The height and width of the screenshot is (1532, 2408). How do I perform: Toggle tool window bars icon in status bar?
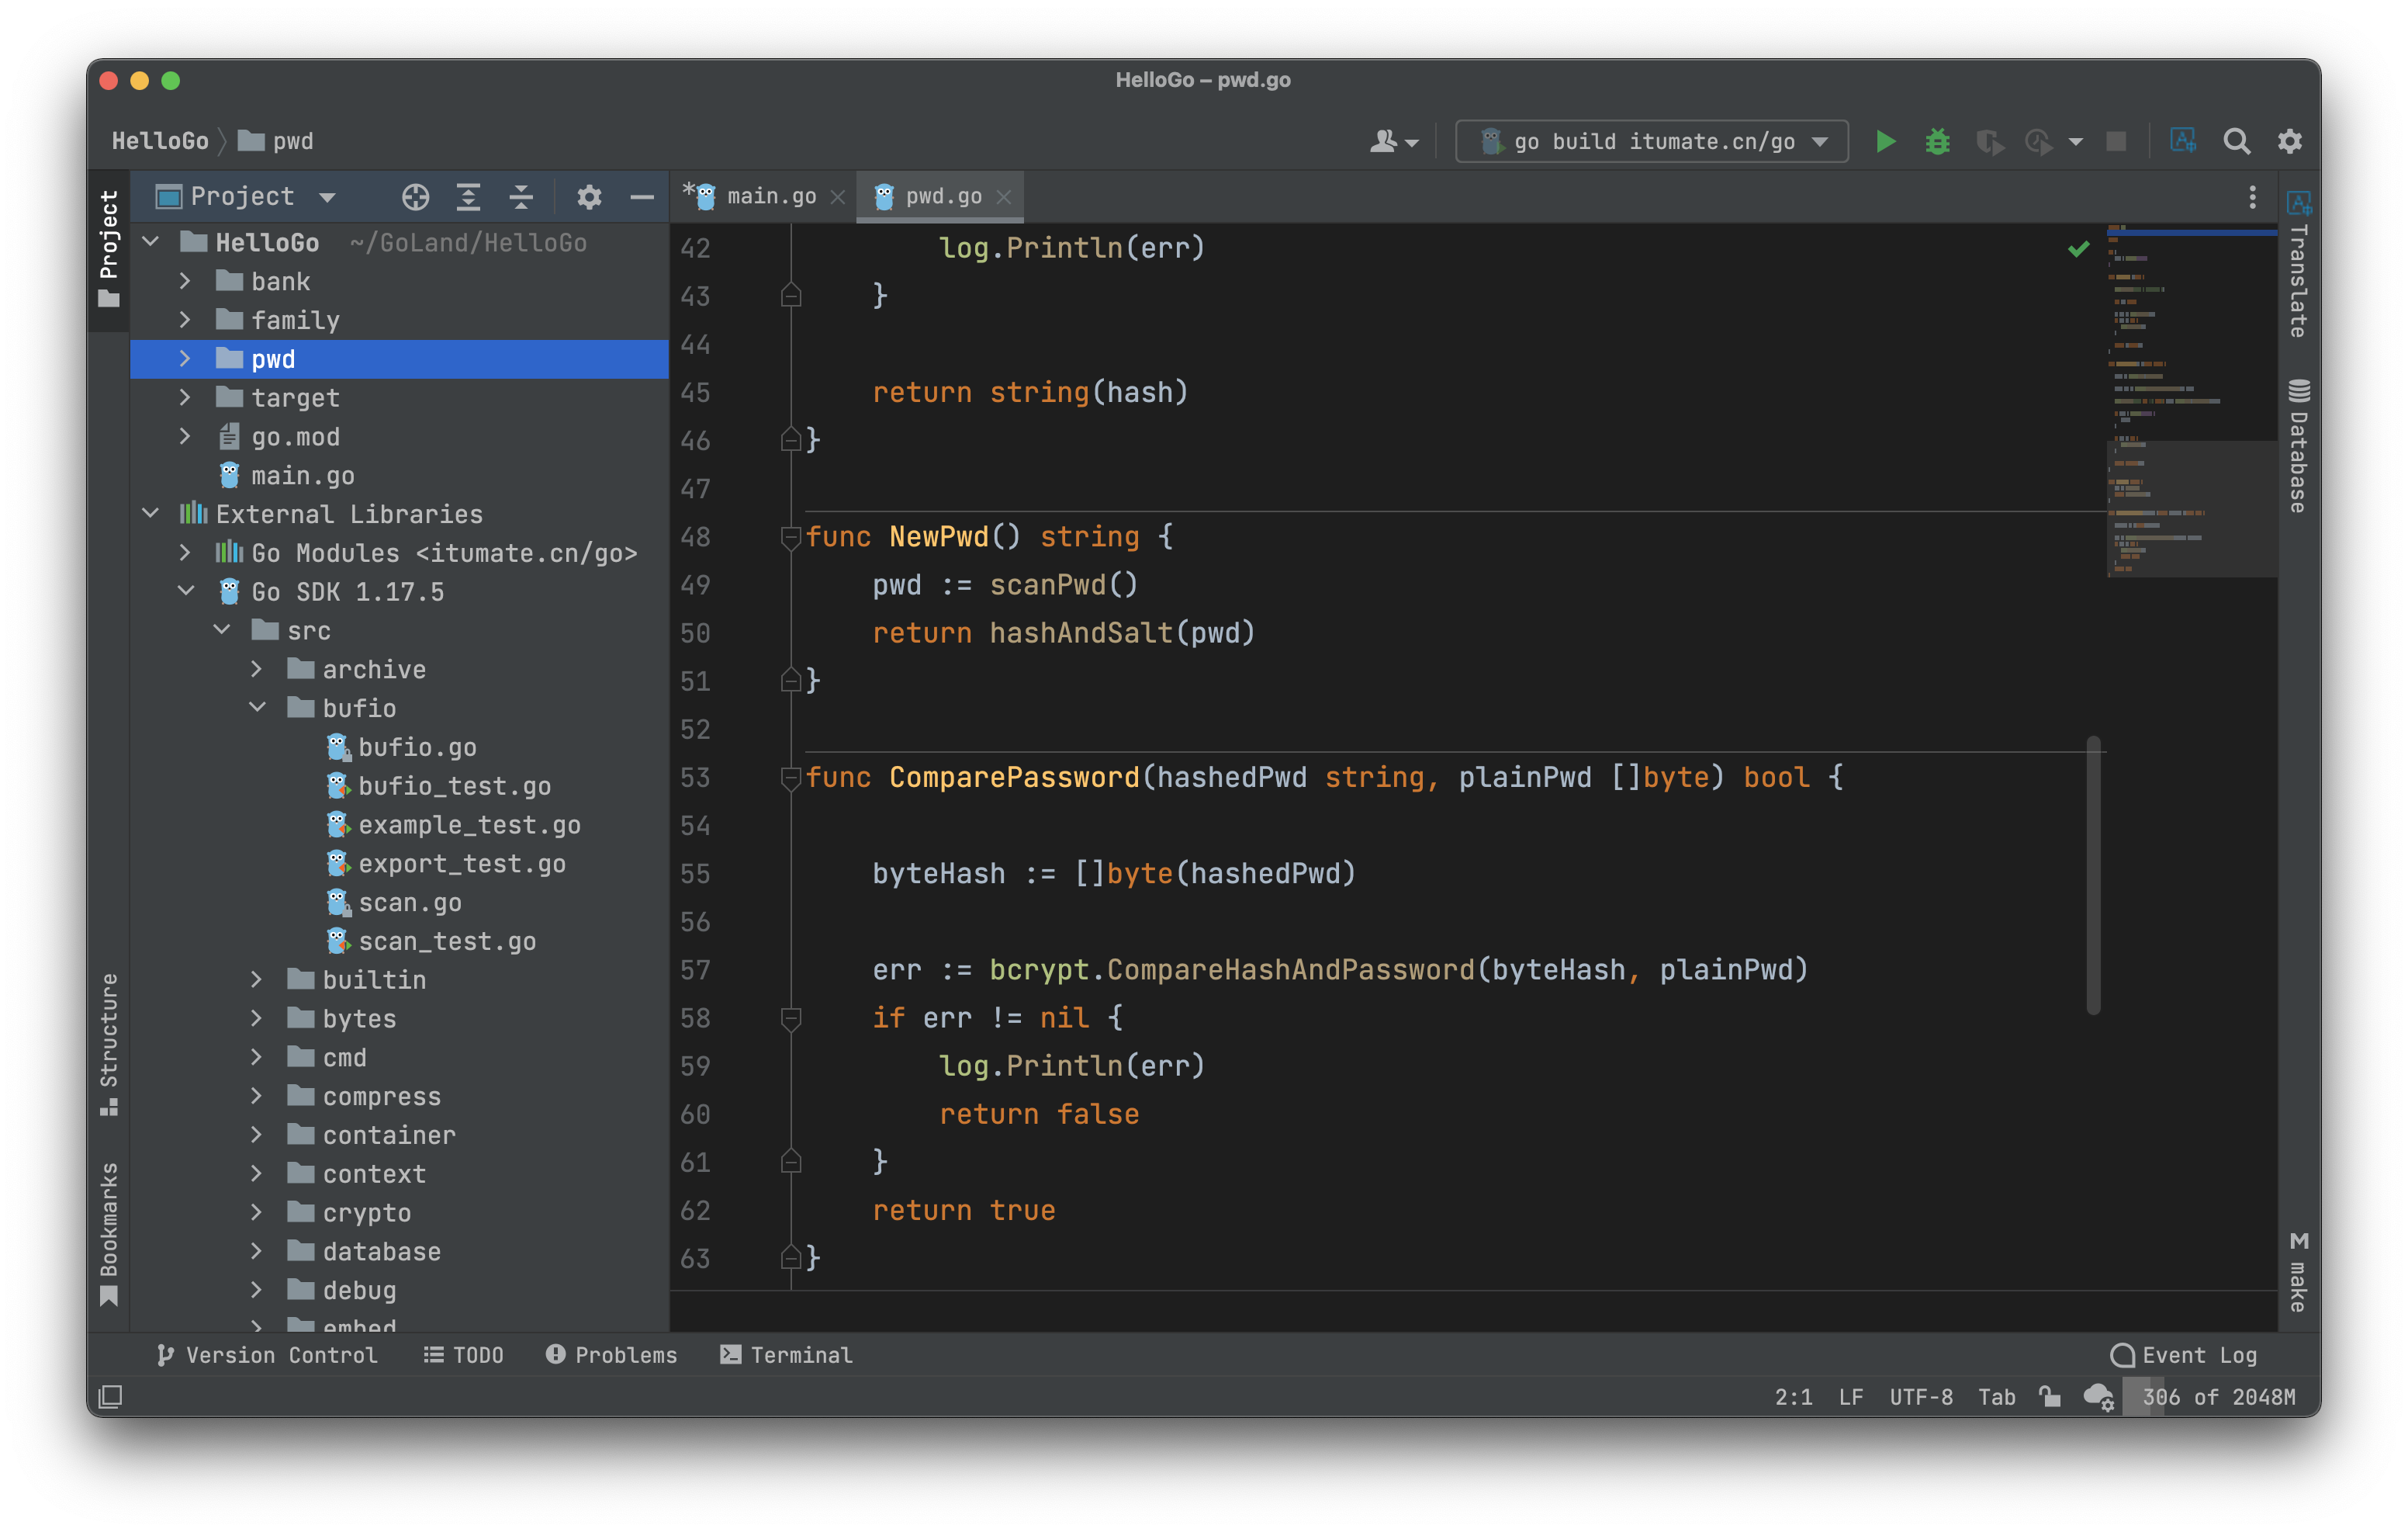[110, 1396]
